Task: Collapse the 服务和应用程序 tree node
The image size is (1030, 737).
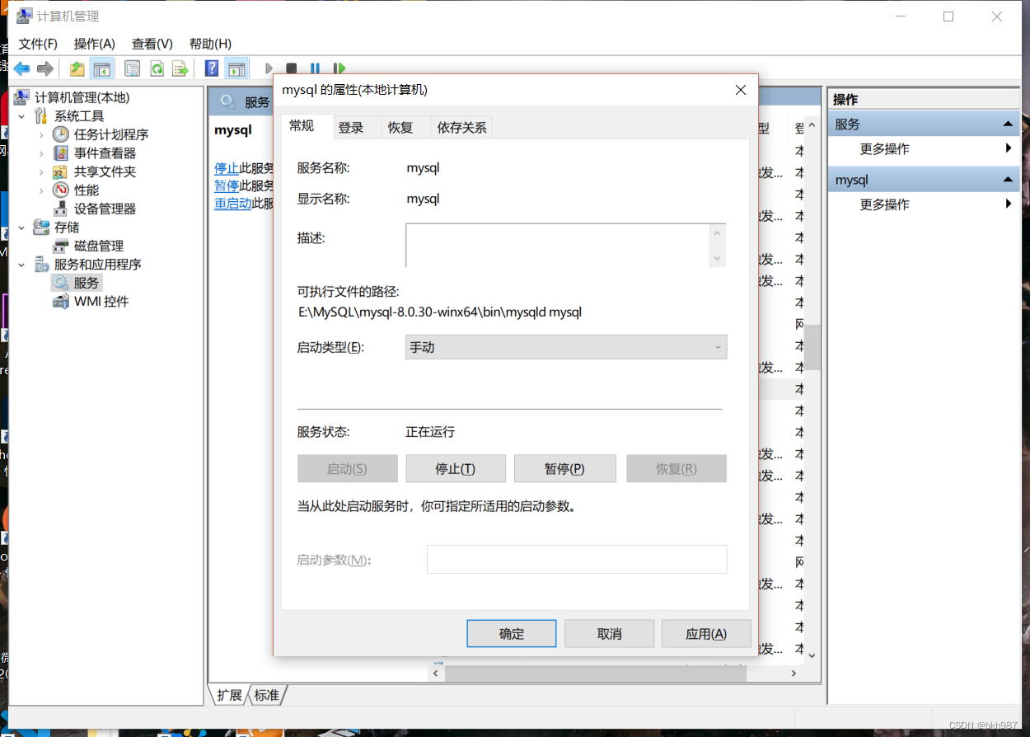Action: [x=22, y=265]
